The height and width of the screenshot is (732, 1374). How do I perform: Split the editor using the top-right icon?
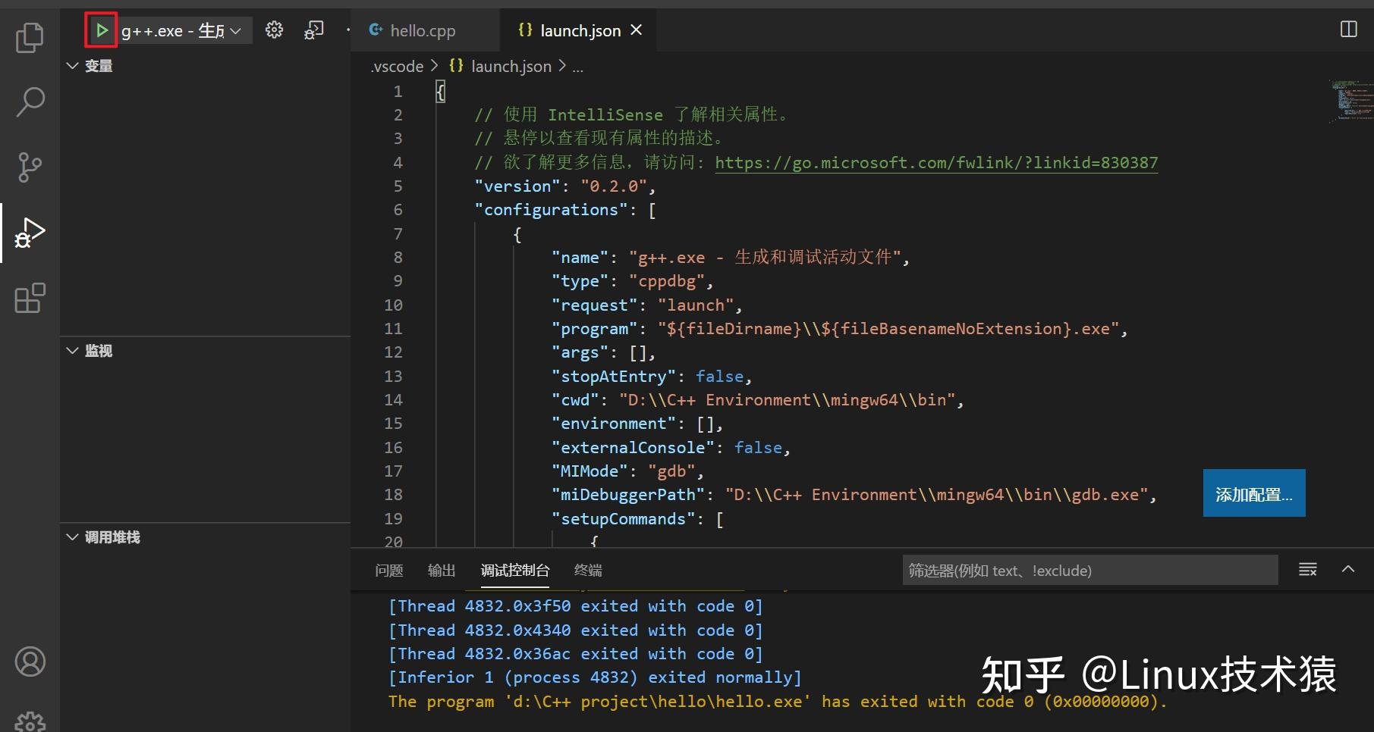click(x=1348, y=29)
